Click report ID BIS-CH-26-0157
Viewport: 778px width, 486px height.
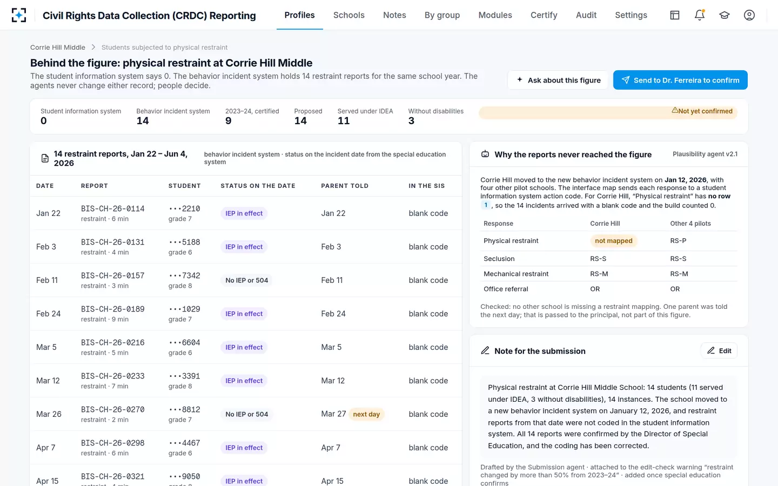click(113, 275)
